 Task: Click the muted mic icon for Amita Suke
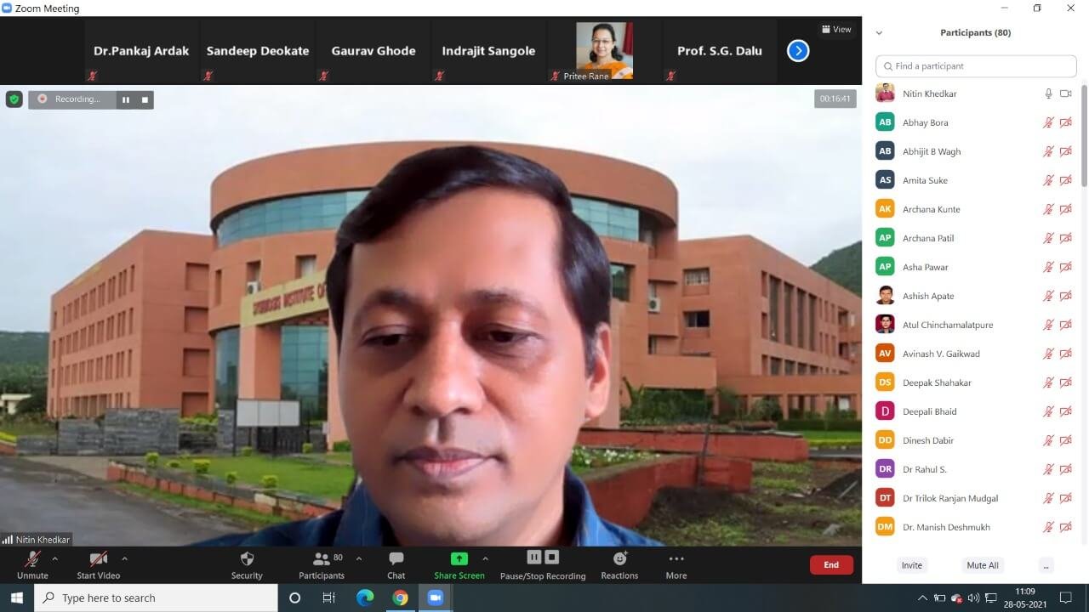coord(1049,180)
